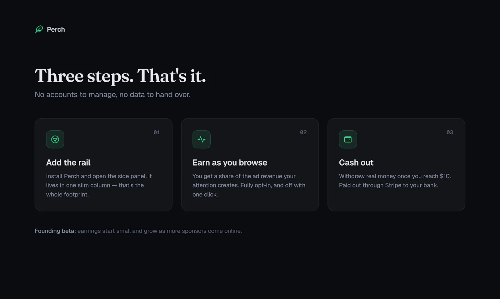Click the activity pulse icon for Earn as you browse
This screenshot has width=500, height=299.
(202, 139)
